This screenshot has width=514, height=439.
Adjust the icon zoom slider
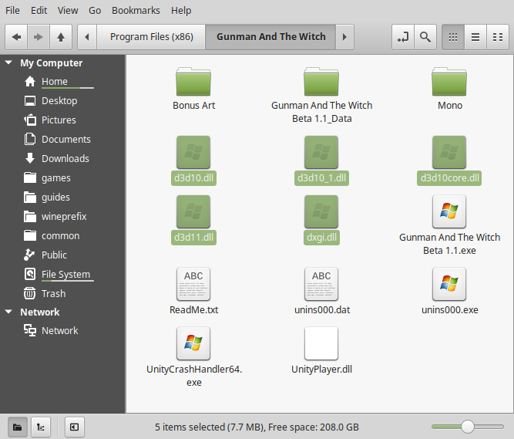[468, 427]
